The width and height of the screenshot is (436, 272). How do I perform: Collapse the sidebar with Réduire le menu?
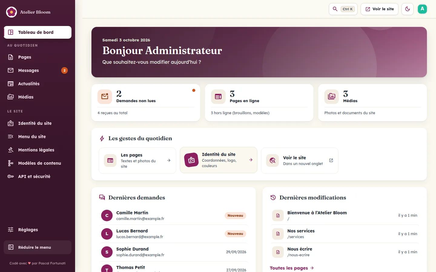point(38,247)
